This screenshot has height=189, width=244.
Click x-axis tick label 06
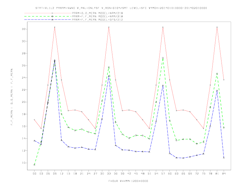coord(48,174)
